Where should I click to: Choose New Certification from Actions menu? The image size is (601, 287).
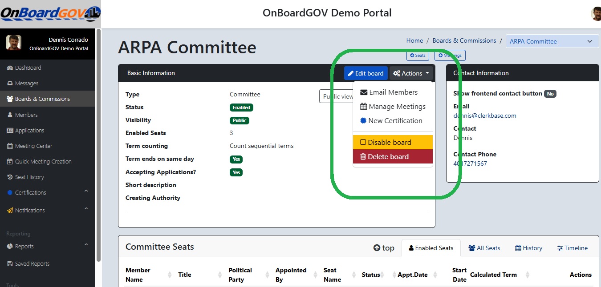(x=393, y=121)
